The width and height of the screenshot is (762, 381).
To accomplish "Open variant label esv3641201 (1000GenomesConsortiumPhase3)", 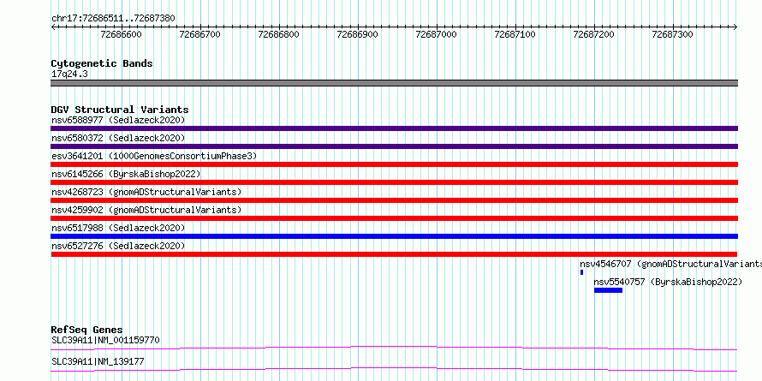I will tap(154, 156).
